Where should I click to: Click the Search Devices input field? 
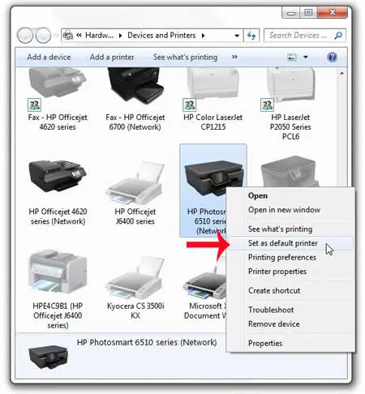tap(301, 36)
